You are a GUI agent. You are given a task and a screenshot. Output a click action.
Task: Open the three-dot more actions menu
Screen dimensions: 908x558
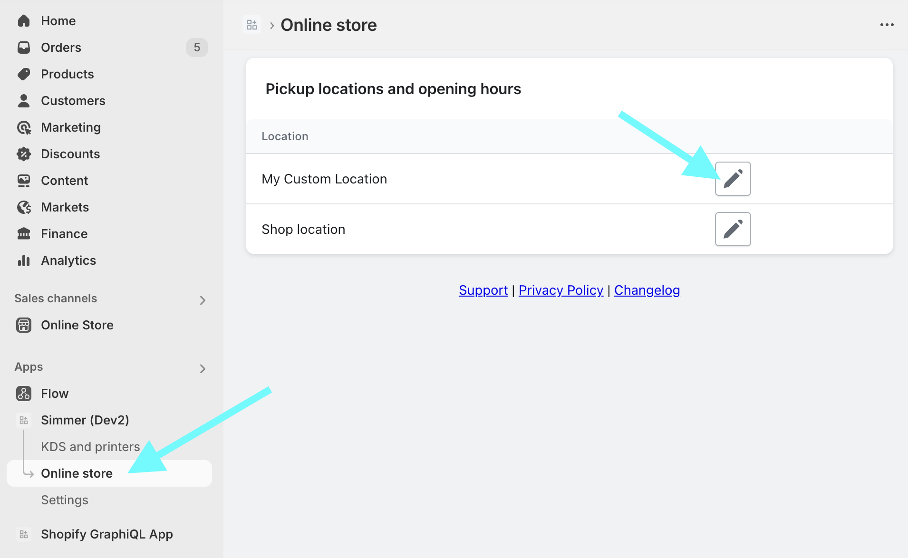tap(887, 25)
